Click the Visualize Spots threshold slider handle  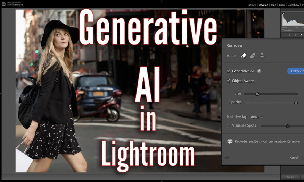click(288, 126)
